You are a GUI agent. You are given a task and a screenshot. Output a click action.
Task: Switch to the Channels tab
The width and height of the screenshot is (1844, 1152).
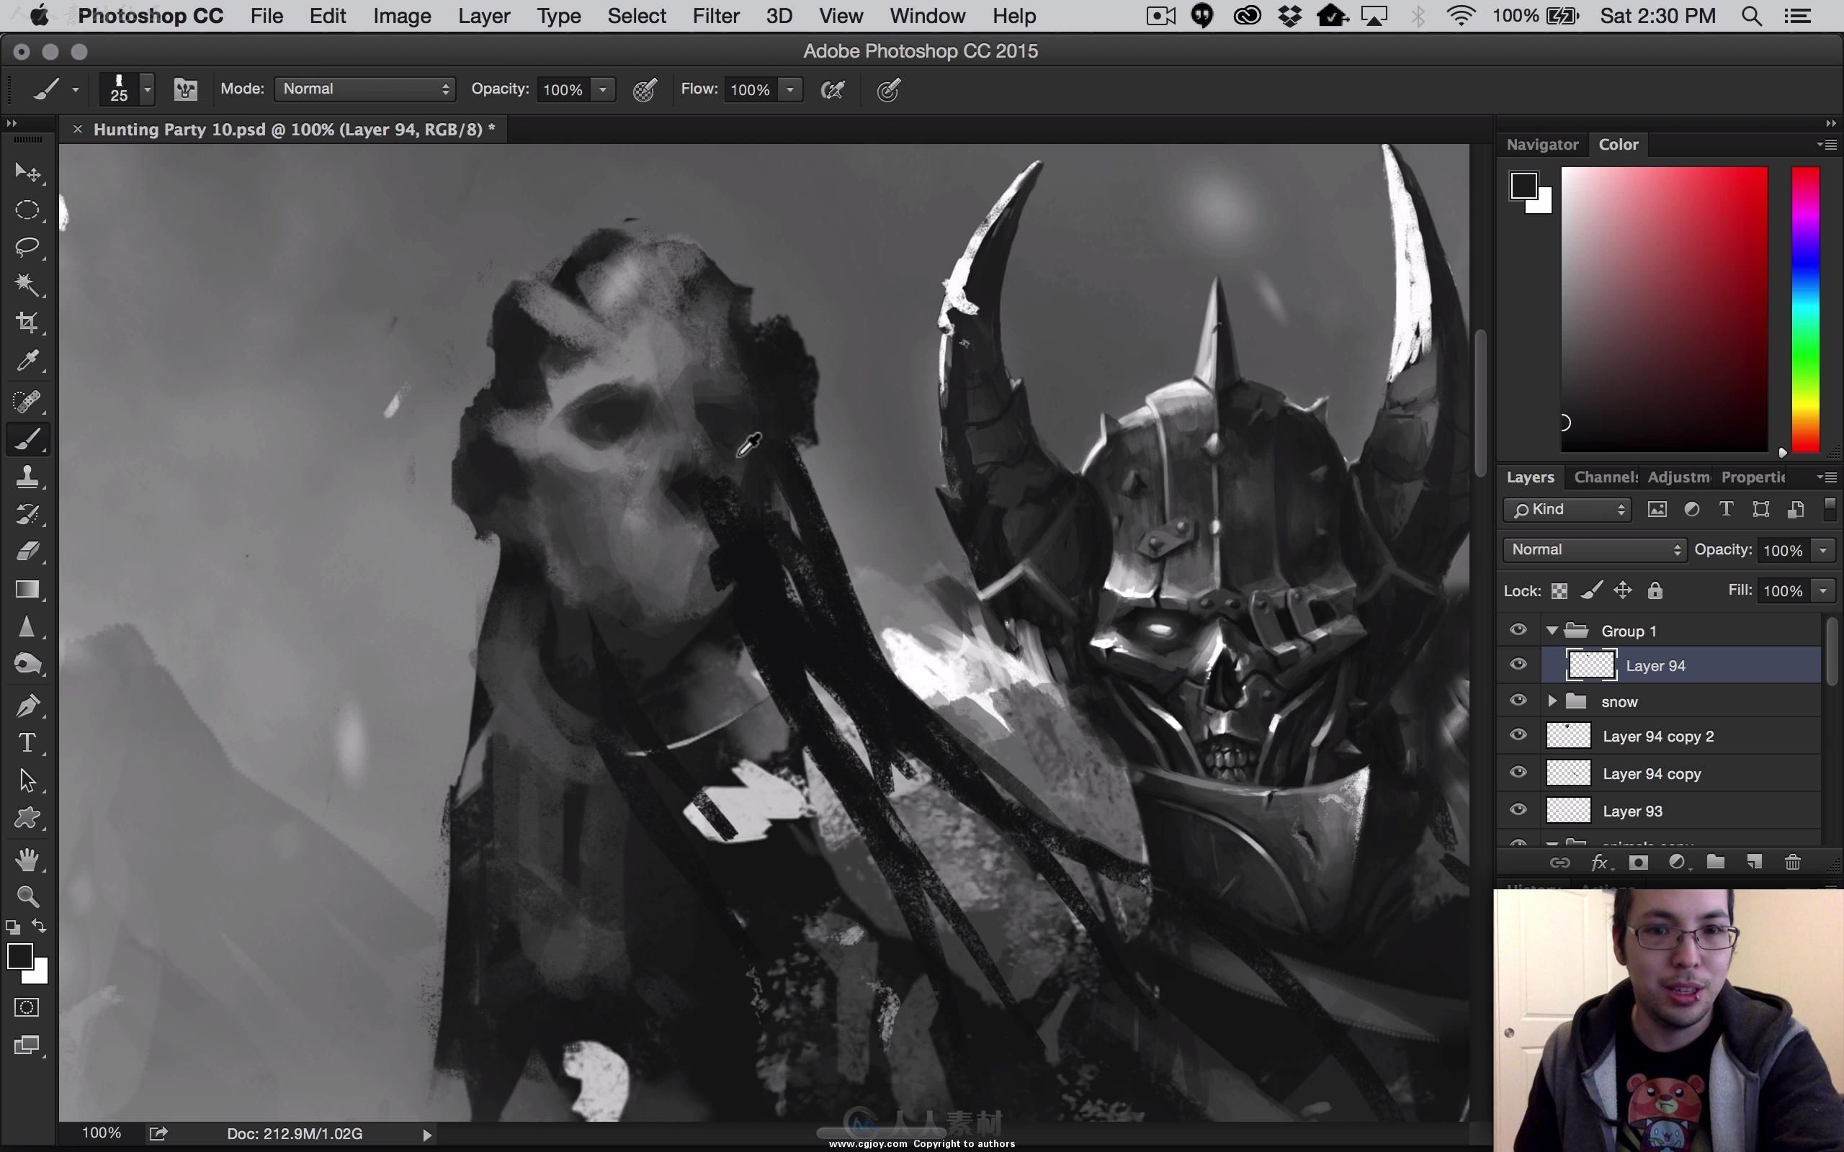pyautogui.click(x=1606, y=477)
